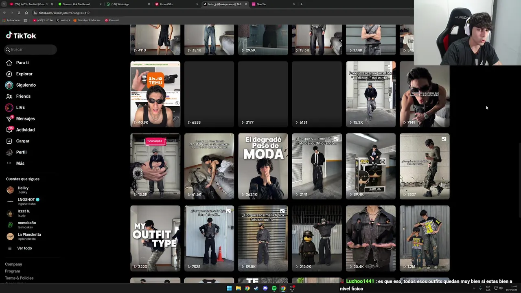The image size is (521, 293).
Task: Open the La Planchetta followed account
Action: coord(24,236)
